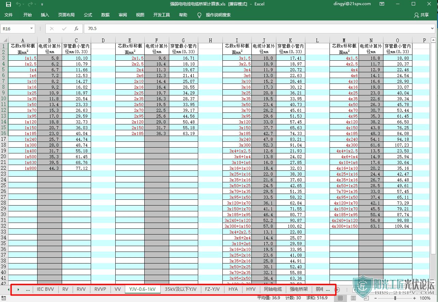Click the lightbulb Tell Me icon
438x302 pixels.
point(200,15)
